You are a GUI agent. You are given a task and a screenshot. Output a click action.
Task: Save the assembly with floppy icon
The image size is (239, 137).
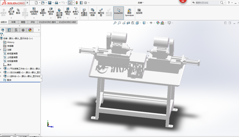tap(50, 3)
